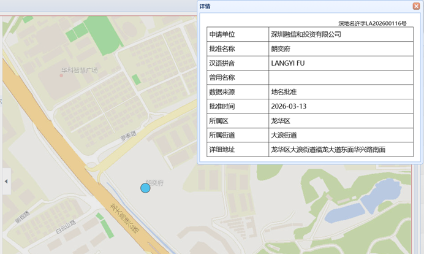Click the blue 朗奕府 location marker
The image size is (424, 254).
point(145,188)
